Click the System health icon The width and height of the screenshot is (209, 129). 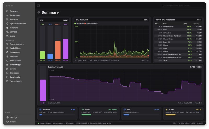(7, 81)
